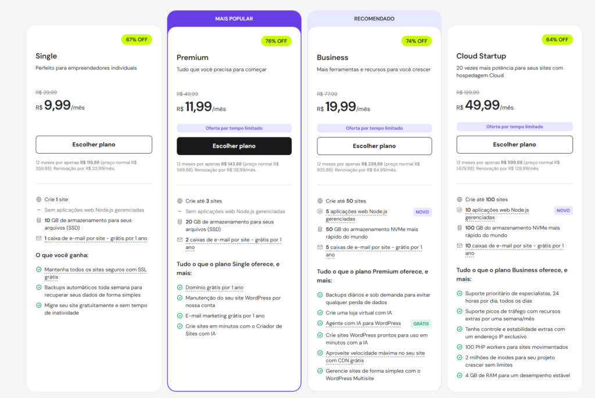
Task: Click checkmark beside "100 PHP workers" feature
Action: coord(460,347)
